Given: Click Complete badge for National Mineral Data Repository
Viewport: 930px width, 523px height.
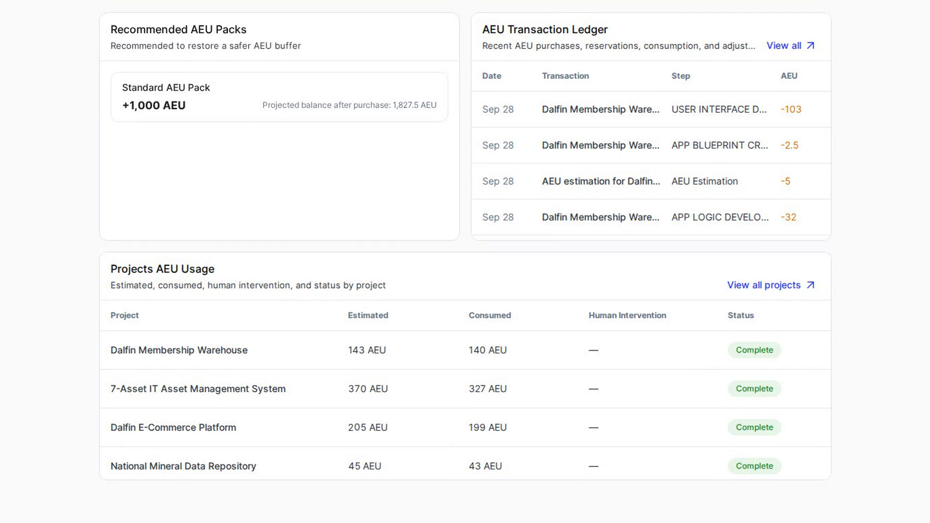Looking at the screenshot, I should (x=754, y=466).
